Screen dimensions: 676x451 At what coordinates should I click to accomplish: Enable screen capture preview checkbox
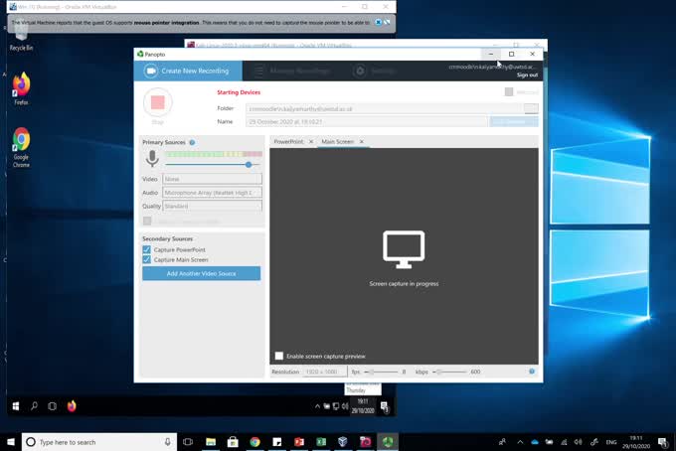click(x=279, y=356)
